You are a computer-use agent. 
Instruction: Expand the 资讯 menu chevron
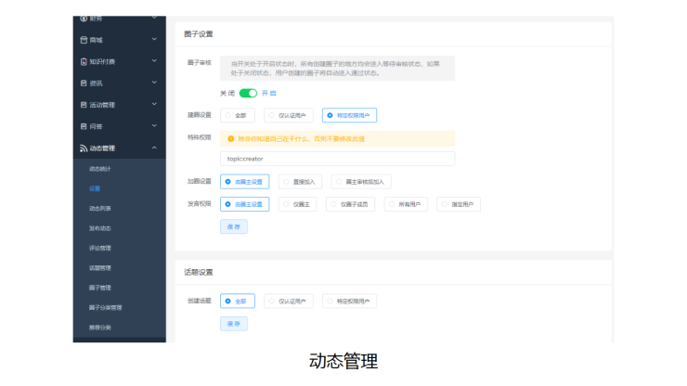pos(154,83)
